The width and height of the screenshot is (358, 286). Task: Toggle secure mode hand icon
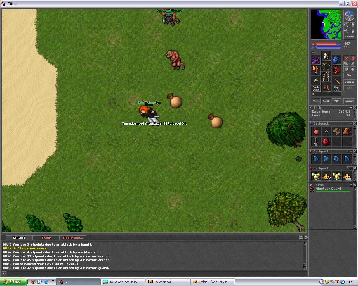point(352,69)
